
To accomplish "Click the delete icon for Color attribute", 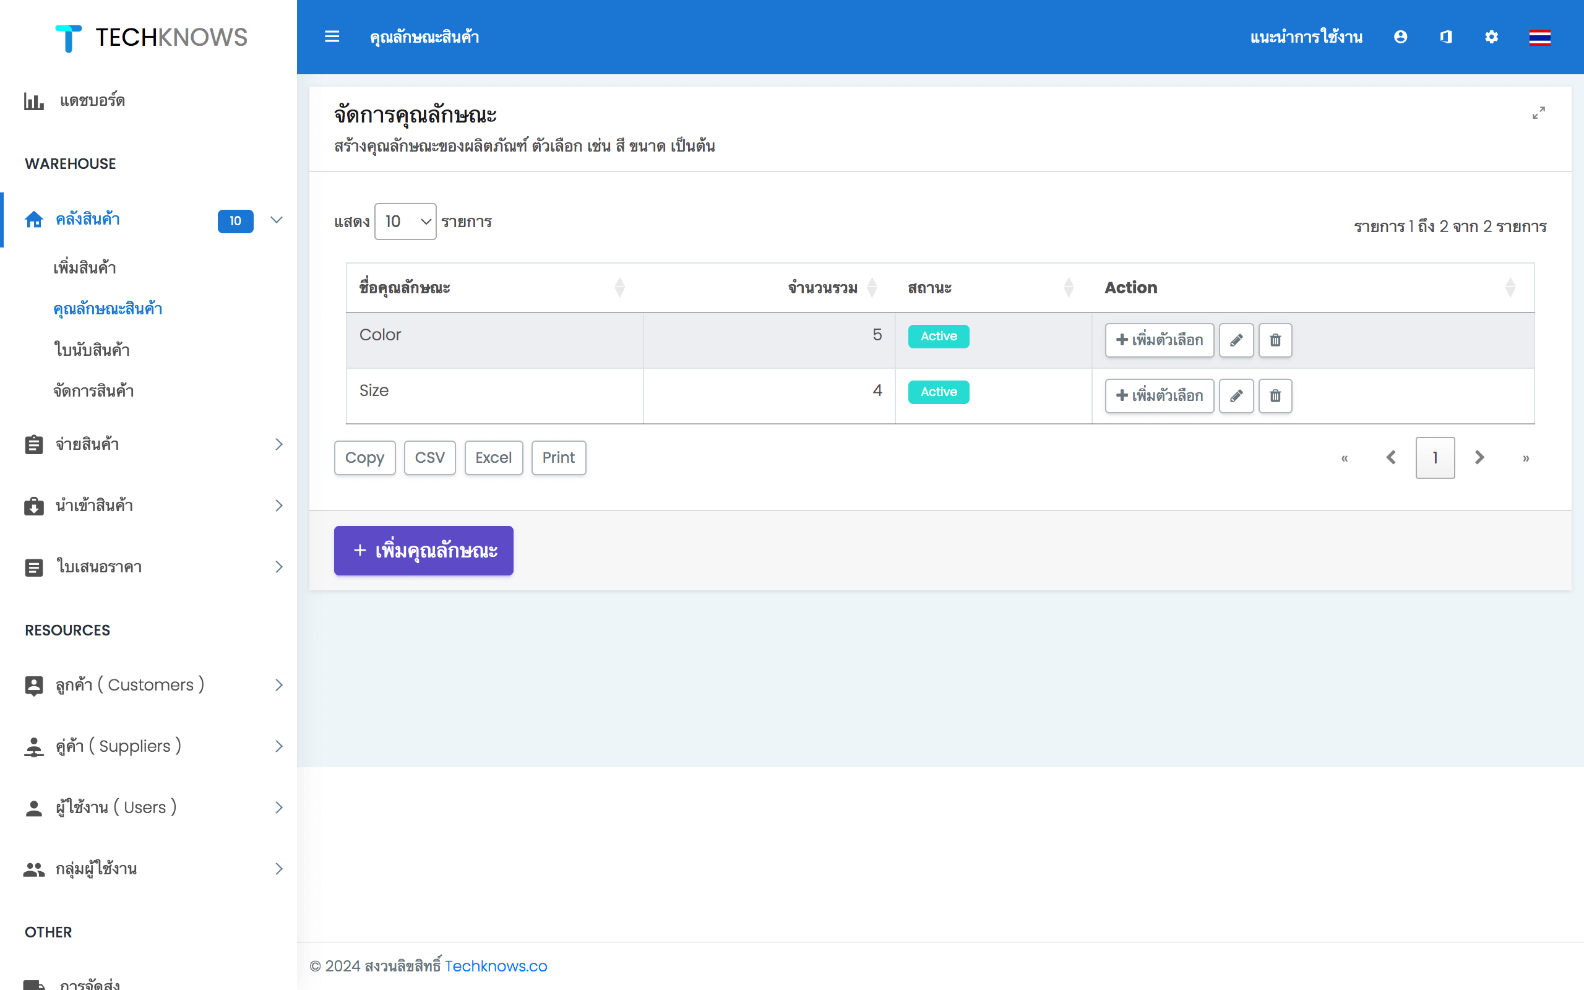I will point(1275,338).
